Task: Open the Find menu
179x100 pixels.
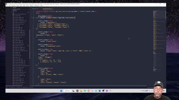Action: click(18, 6)
